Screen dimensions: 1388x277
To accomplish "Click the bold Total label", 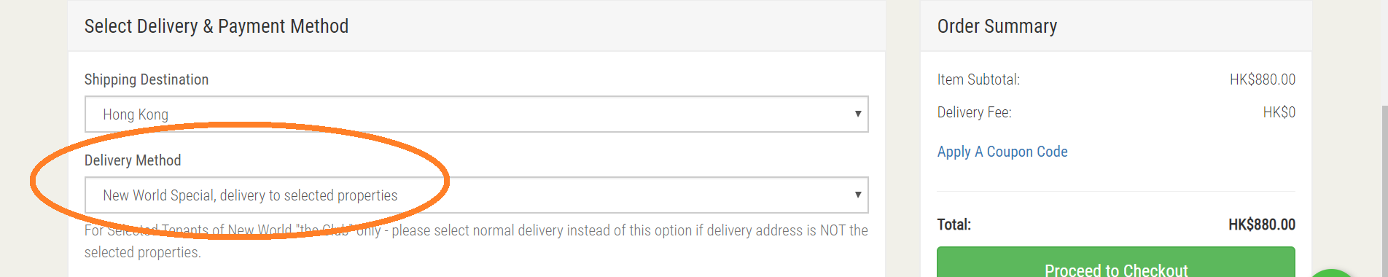I will (954, 225).
